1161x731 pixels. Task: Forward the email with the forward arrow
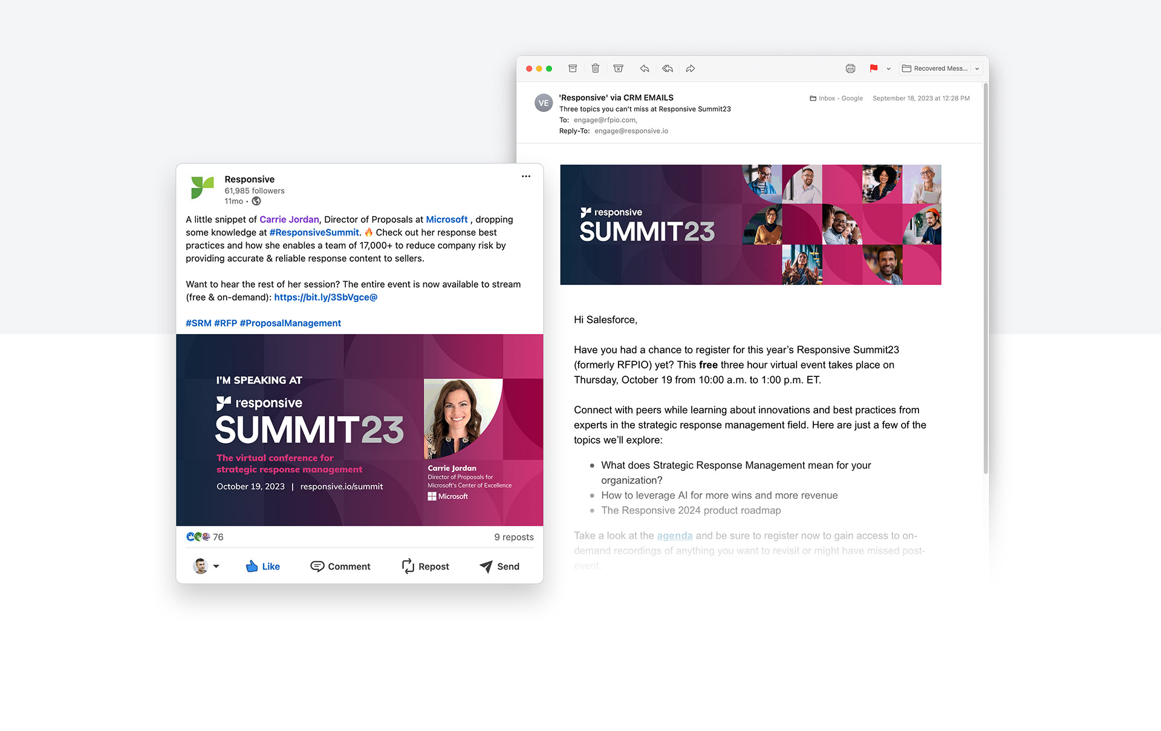point(691,68)
